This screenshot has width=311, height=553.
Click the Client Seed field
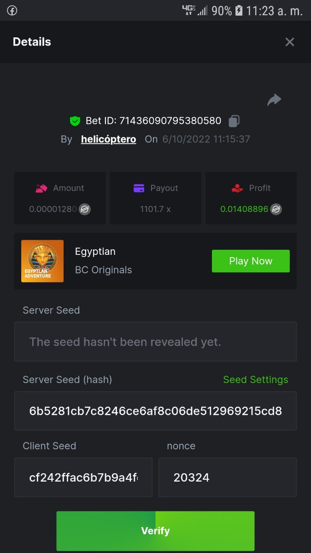point(83,477)
